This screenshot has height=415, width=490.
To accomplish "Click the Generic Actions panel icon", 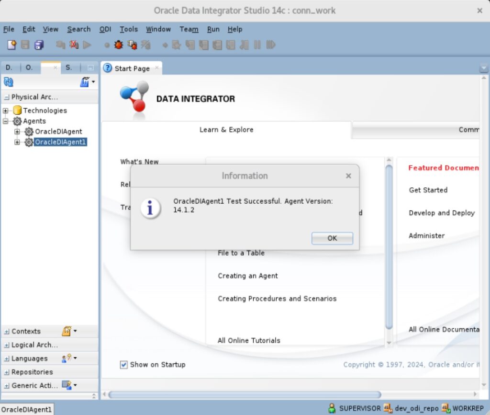I will (x=67, y=385).
